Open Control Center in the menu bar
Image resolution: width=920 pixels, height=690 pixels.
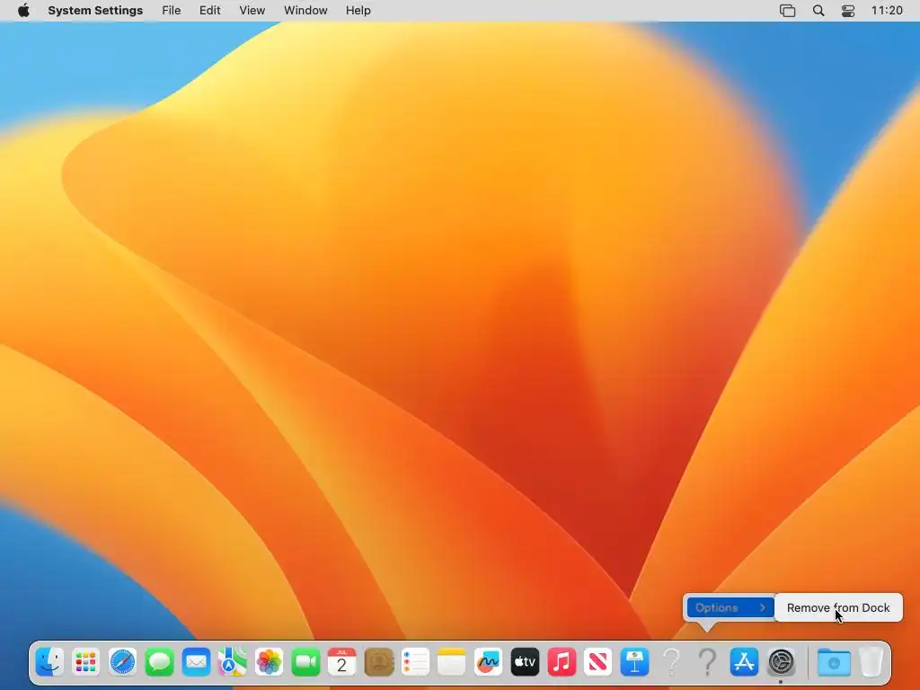click(848, 11)
